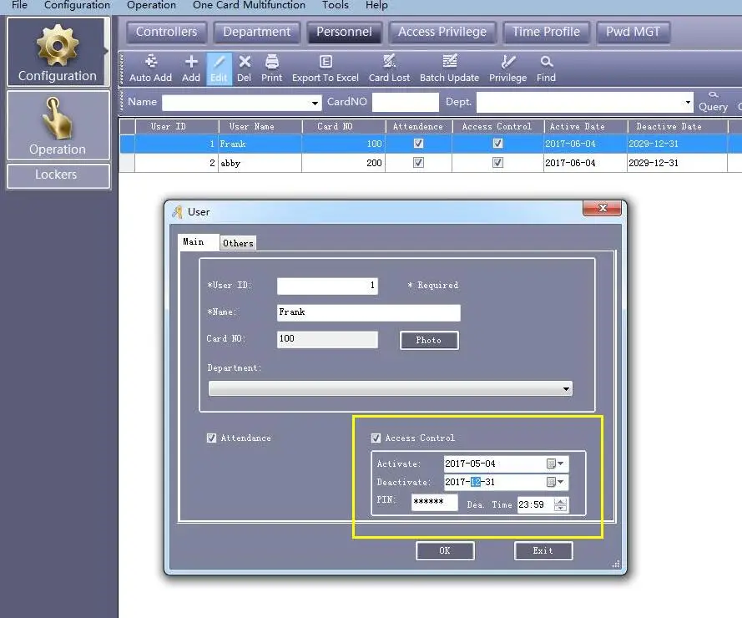Click the User Name column header
742x618 pixels.
(260, 126)
